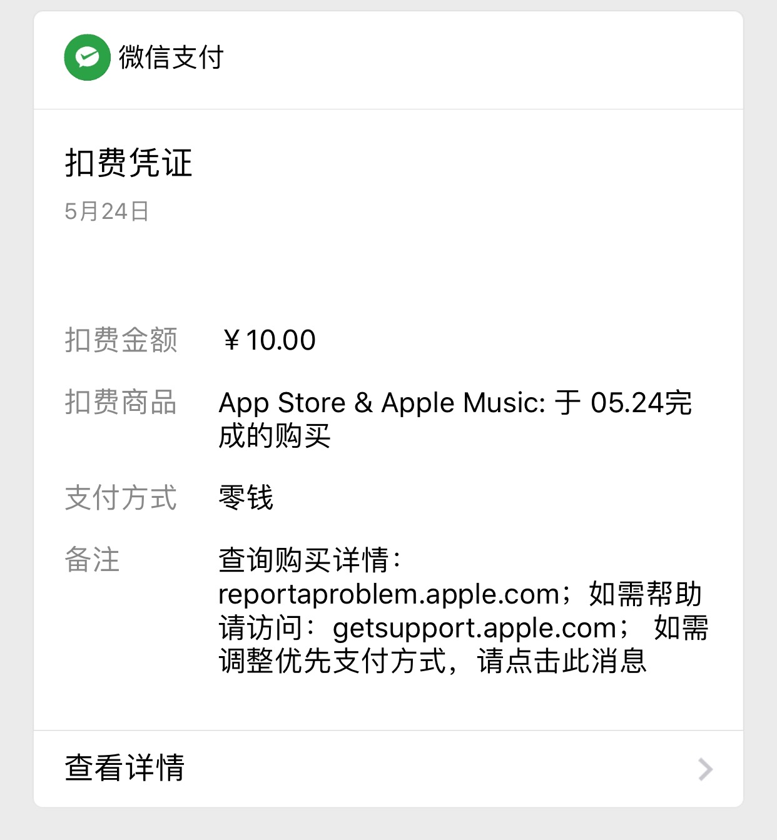Tap the ¥10.00 amount value

click(269, 340)
